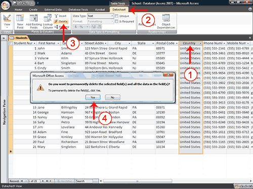This screenshot has width=253, height=189.
Task: Open the Acrobat ribbon tab
Action: [x=100, y=10]
